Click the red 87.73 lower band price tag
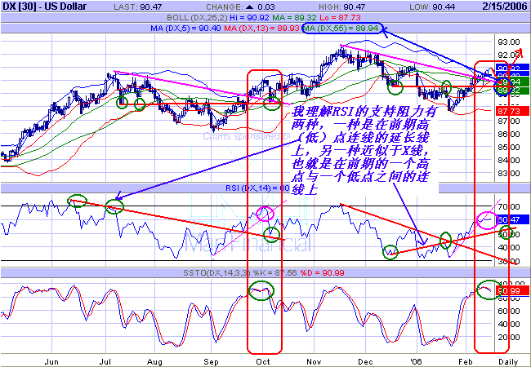 click(x=512, y=111)
